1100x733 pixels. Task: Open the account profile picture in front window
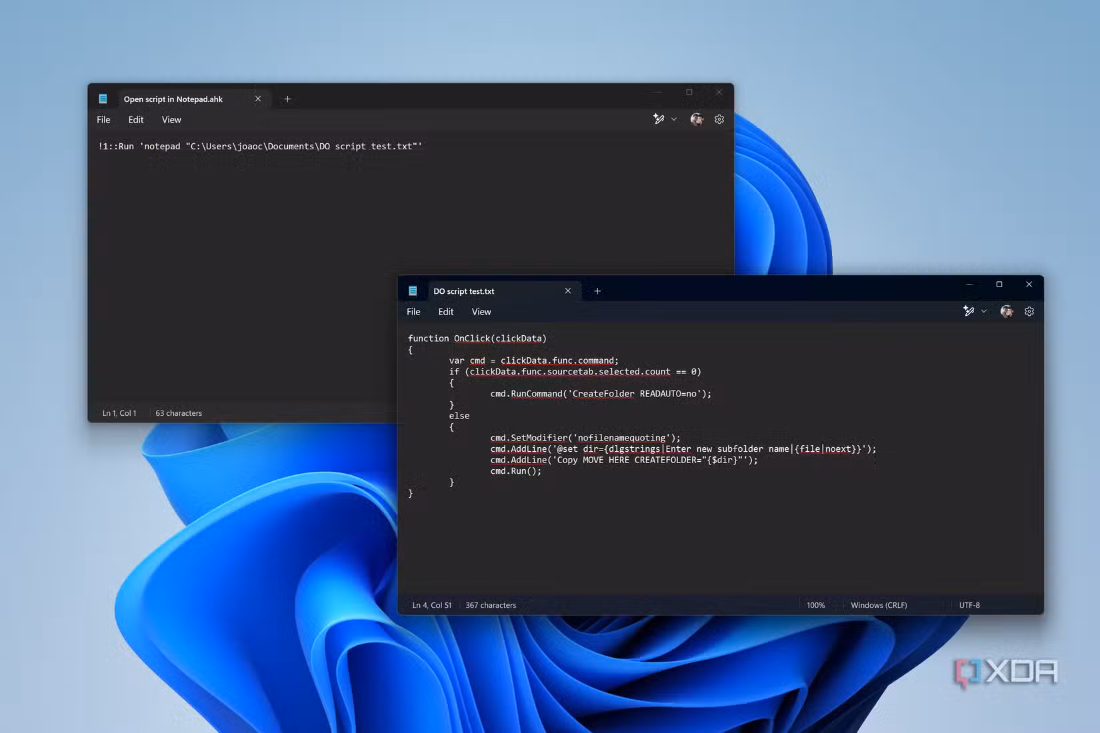1007,311
